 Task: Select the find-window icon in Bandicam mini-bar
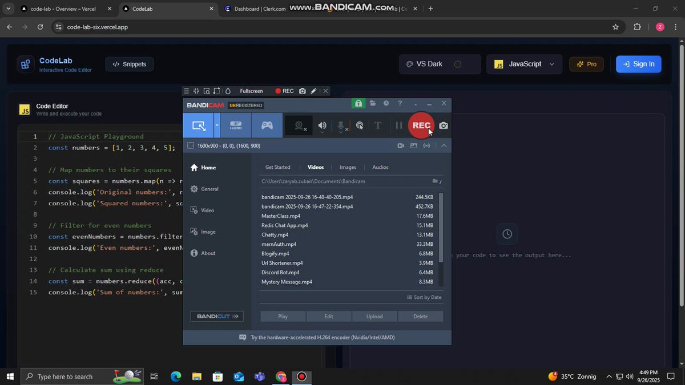click(207, 91)
